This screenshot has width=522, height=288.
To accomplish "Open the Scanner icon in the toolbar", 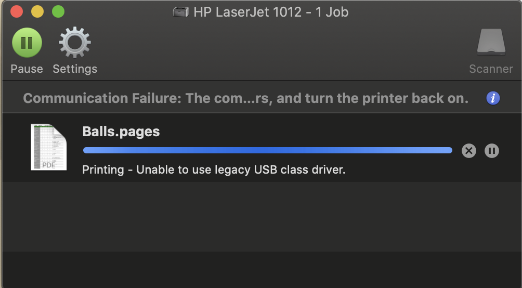I will [x=491, y=42].
